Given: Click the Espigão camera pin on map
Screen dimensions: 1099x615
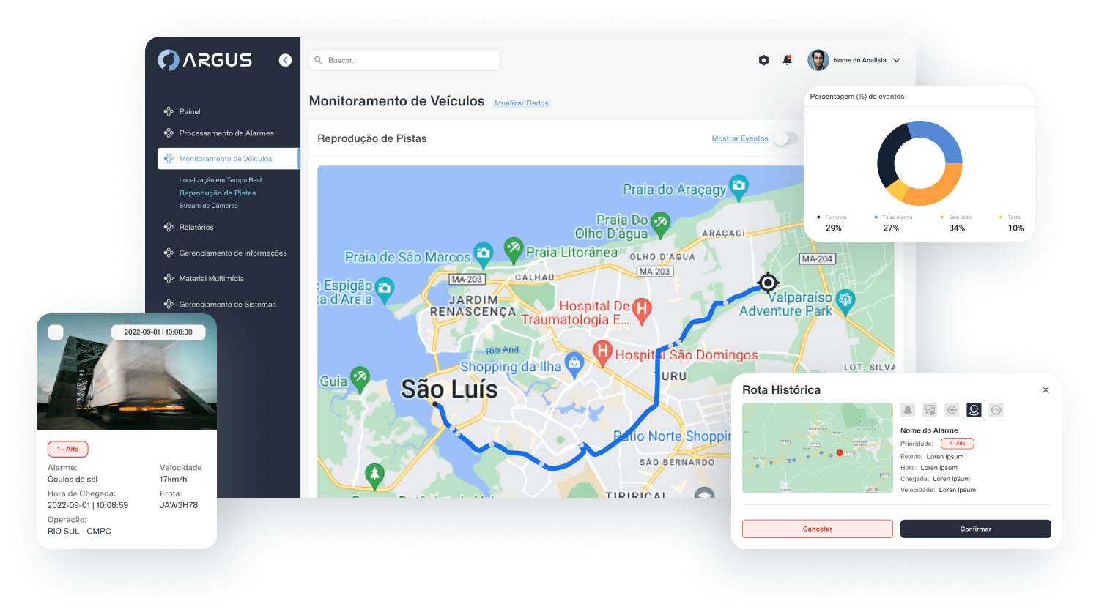Looking at the screenshot, I should (x=385, y=289).
